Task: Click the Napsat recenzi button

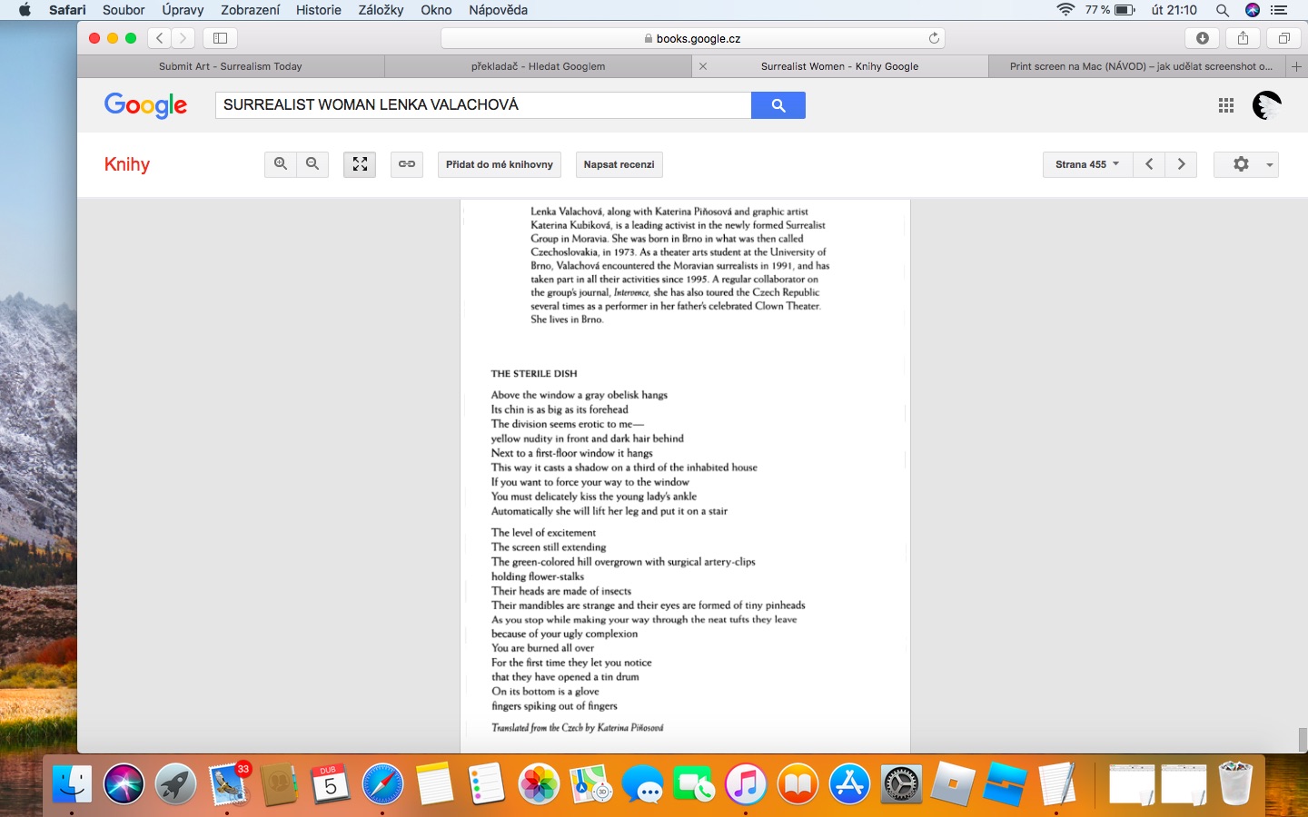Action: [619, 164]
